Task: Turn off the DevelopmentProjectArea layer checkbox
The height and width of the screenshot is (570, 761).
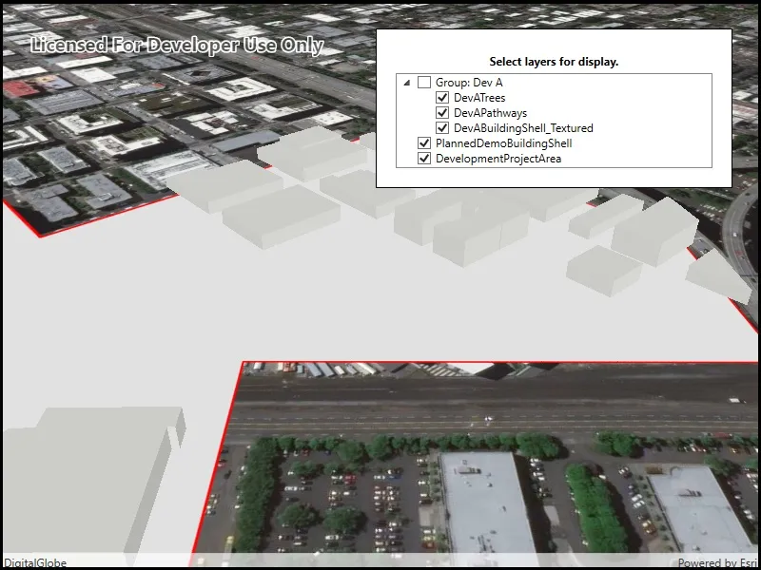Action: 424,159
